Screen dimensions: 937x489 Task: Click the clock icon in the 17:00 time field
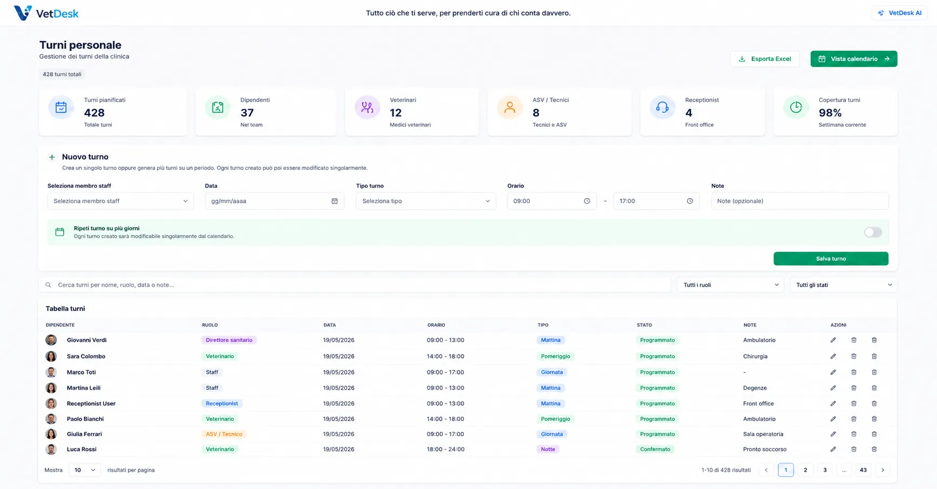pyautogui.click(x=690, y=201)
